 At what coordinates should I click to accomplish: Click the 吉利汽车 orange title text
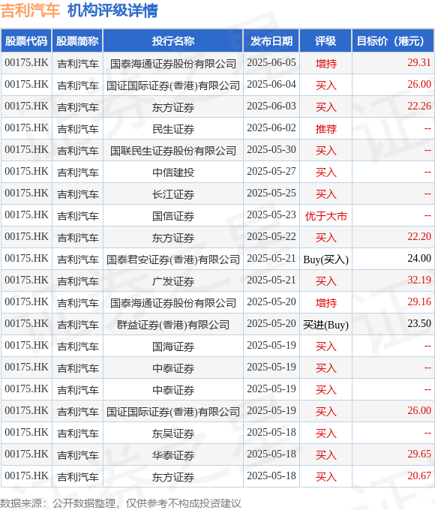pos(30,10)
